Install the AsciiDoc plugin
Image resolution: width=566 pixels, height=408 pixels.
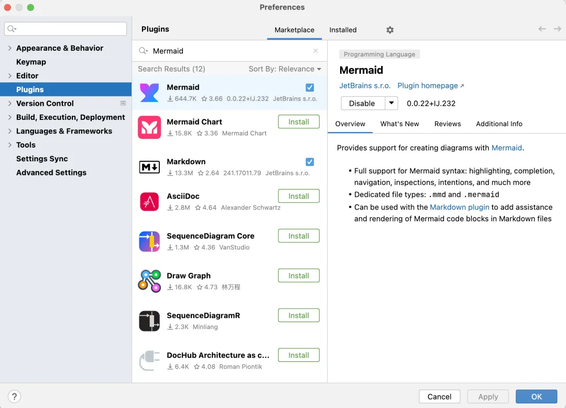(299, 196)
